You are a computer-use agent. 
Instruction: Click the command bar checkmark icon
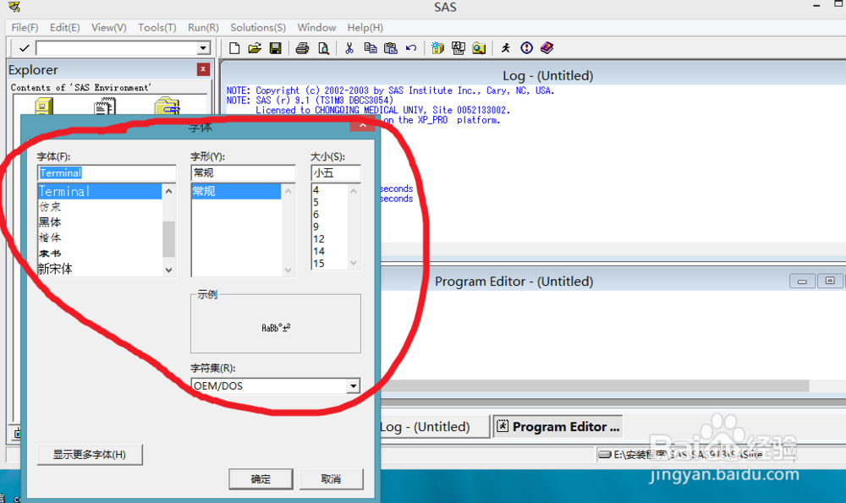24,48
